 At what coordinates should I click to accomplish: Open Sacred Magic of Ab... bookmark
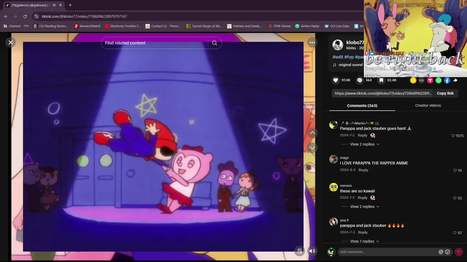pos(204,26)
